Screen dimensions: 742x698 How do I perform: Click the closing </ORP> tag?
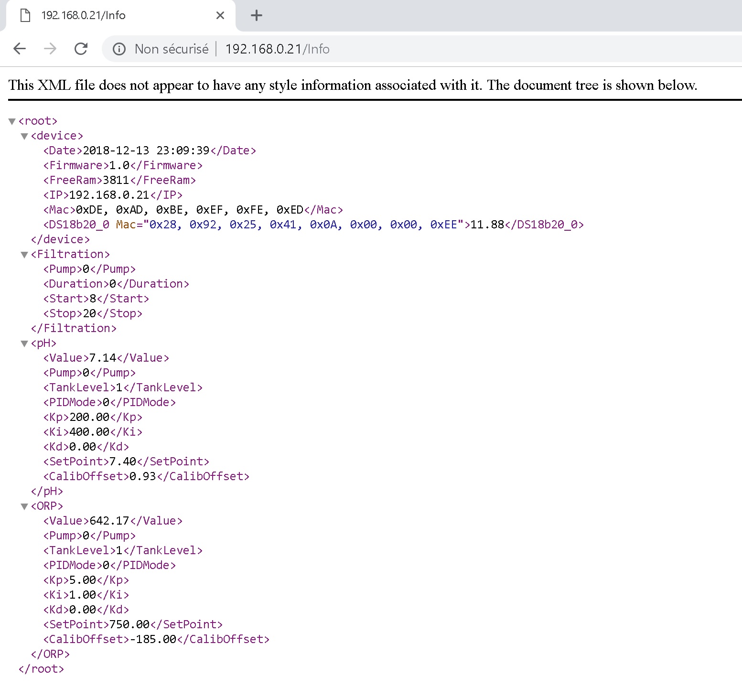pos(50,654)
